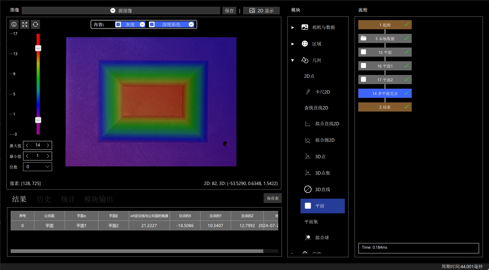Click the table cell 12.7992

pos(247,226)
